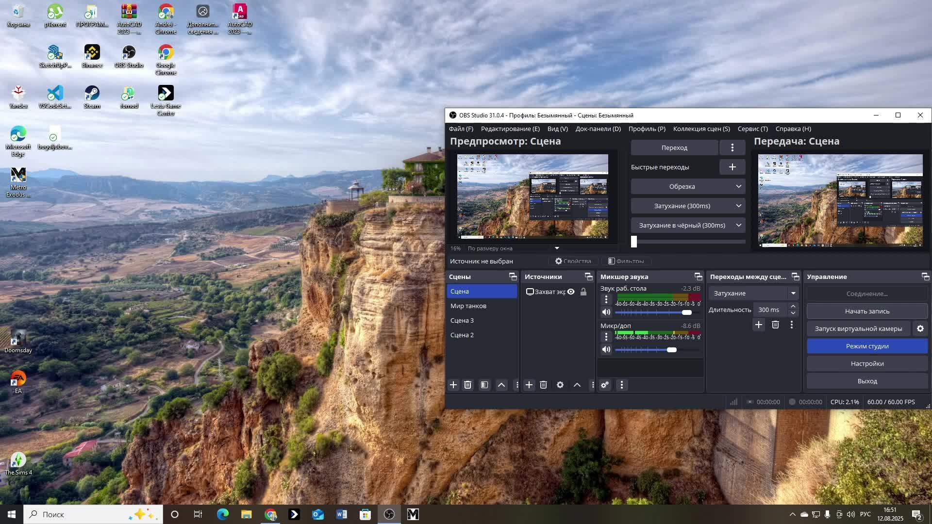Open source properties gear in Источники panel

point(560,385)
